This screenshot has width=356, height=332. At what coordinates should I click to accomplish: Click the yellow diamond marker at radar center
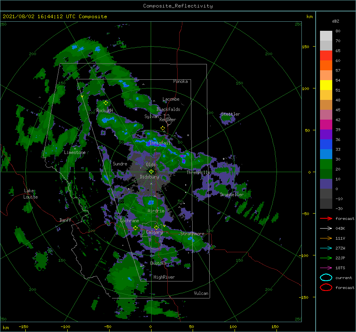coord(151,172)
